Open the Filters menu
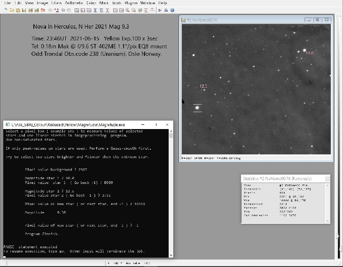The width and height of the screenshot is (343, 267). click(56, 3)
